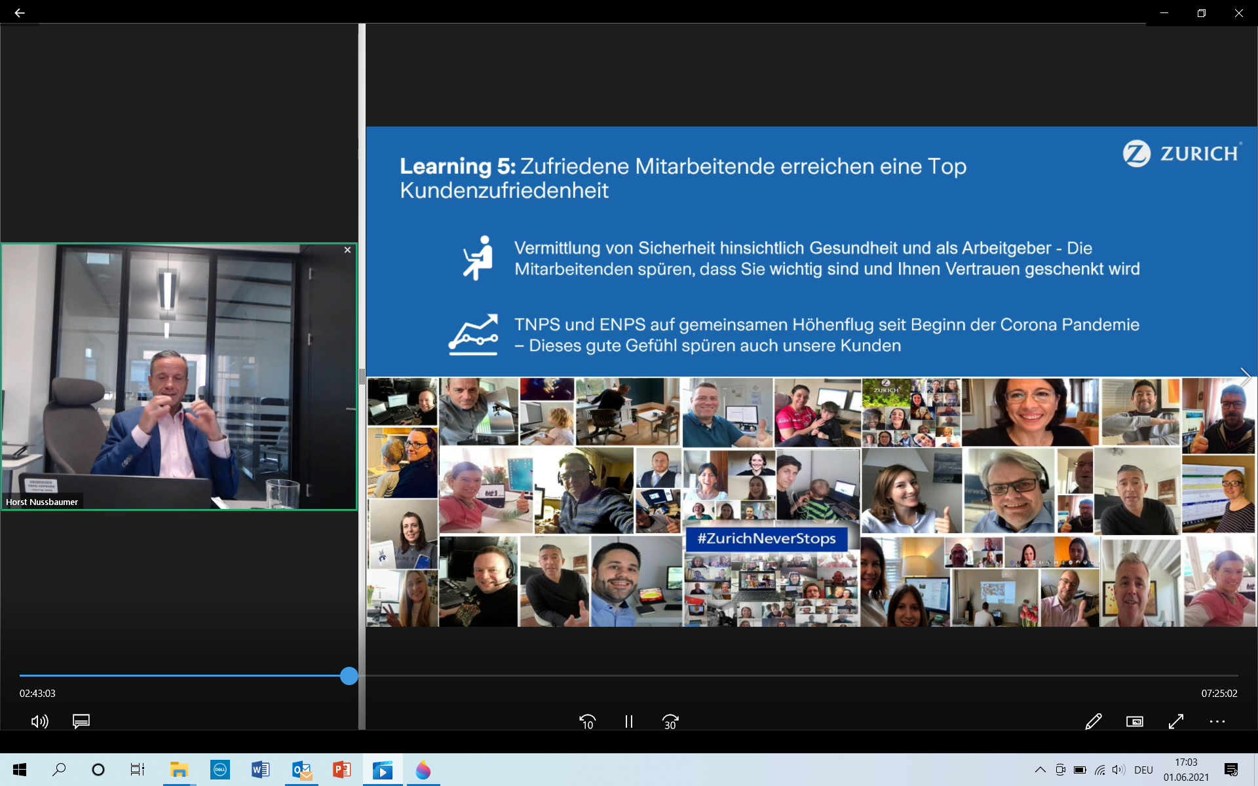1258x786 pixels.
Task: Click the seek bar playhead
Action: tap(349, 675)
